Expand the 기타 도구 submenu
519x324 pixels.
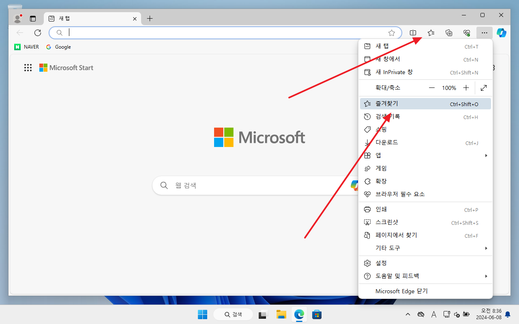425,249
